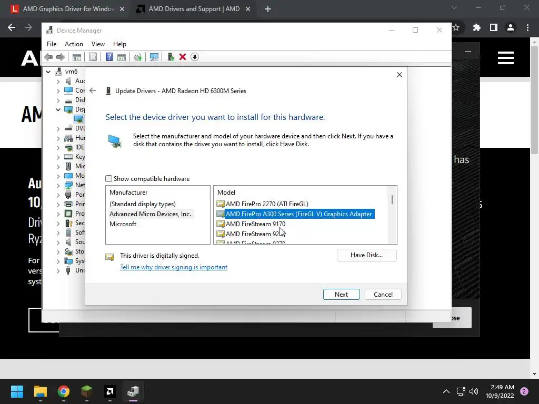539x404 pixels.
Task: Click the Model list vertical scrollbar thumb
Action: 392,199
